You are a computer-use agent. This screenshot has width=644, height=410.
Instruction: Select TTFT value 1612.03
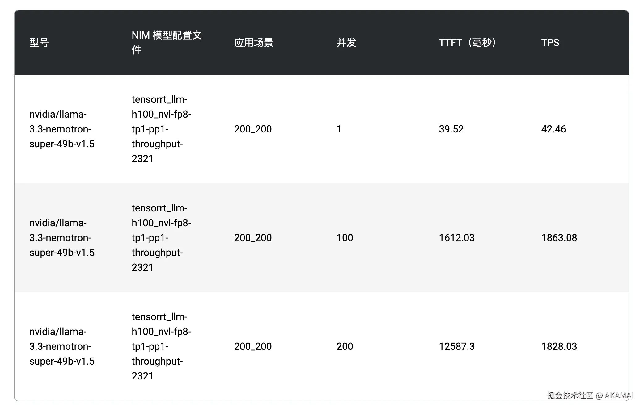(x=456, y=238)
